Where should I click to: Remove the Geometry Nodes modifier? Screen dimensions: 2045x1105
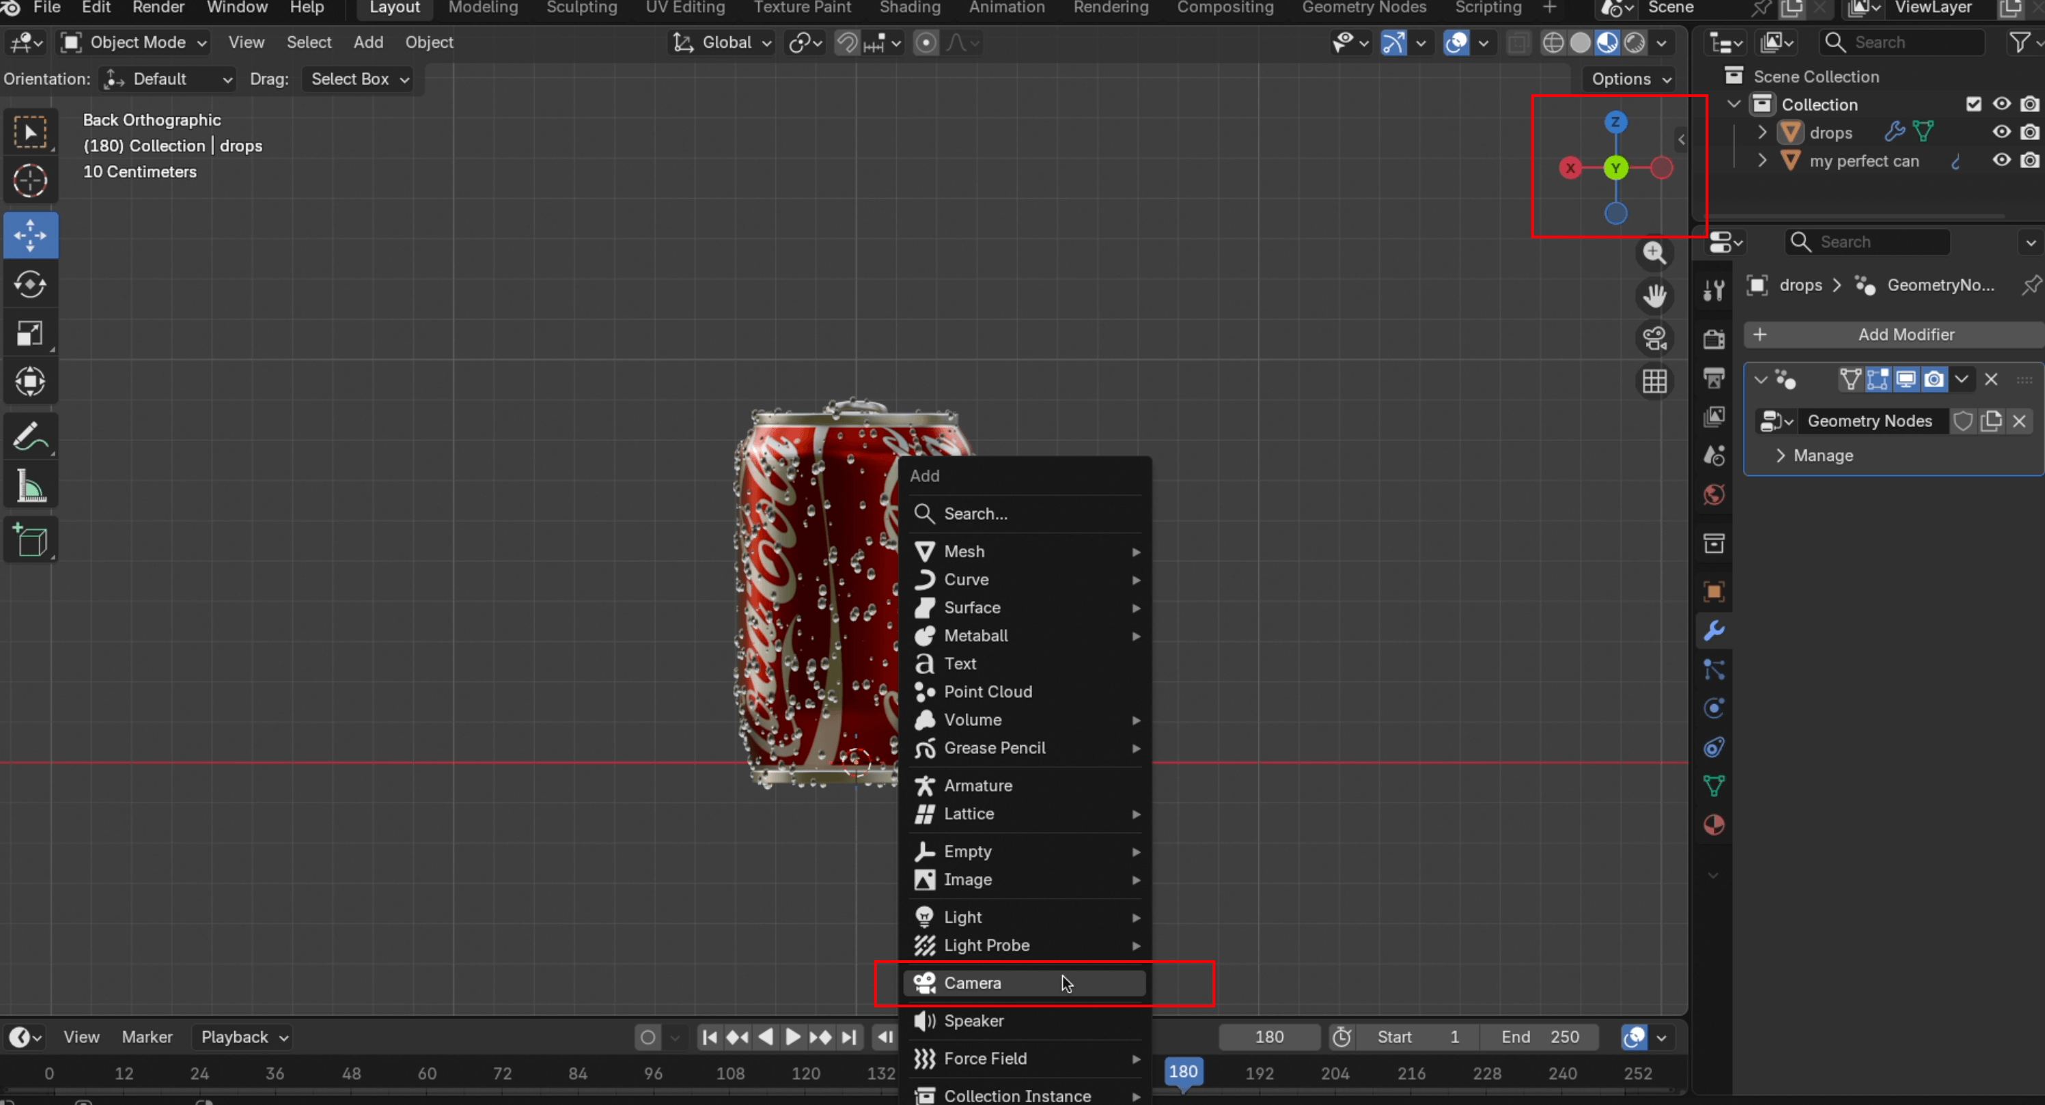click(x=1991, y=380)
